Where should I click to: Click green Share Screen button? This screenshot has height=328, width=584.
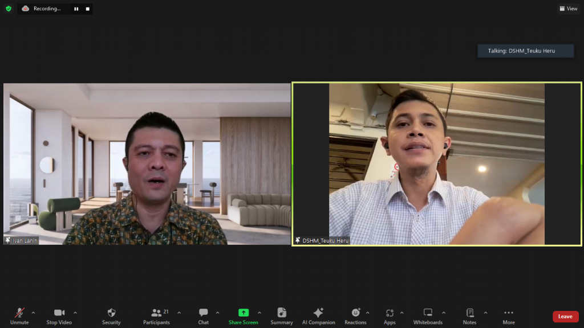(x=243, y=317)
